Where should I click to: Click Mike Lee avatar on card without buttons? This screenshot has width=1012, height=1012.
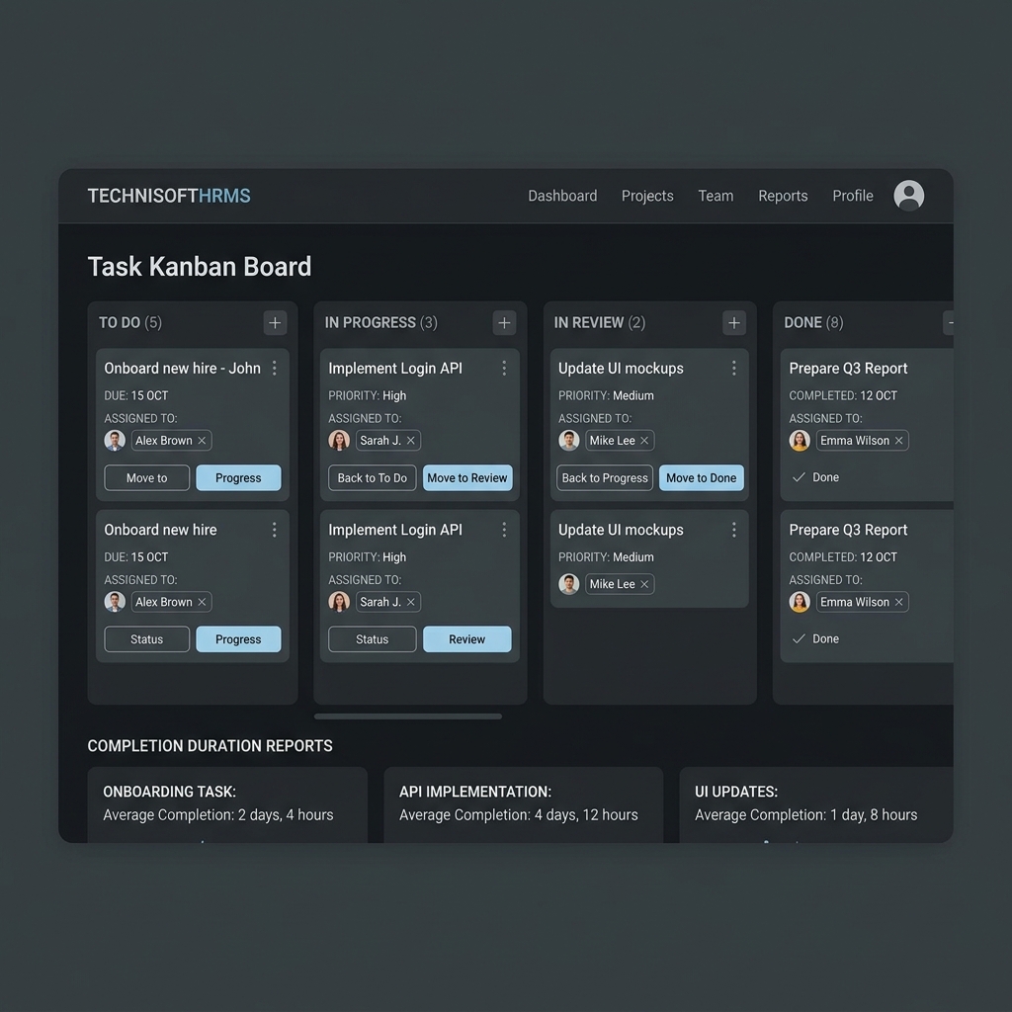click(x=568, y=584)
